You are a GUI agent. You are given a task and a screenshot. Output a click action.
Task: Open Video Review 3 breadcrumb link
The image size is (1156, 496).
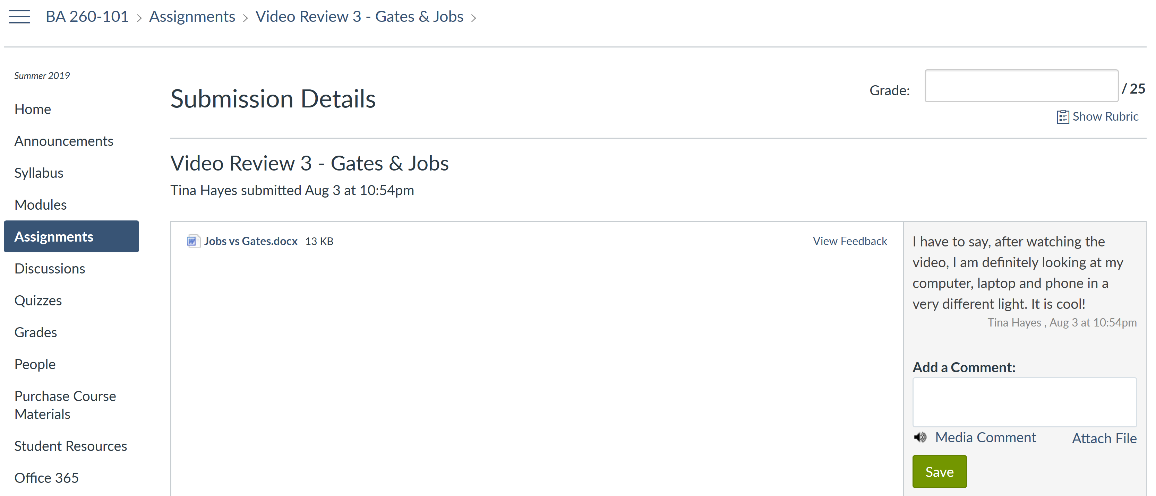point(359,17)
